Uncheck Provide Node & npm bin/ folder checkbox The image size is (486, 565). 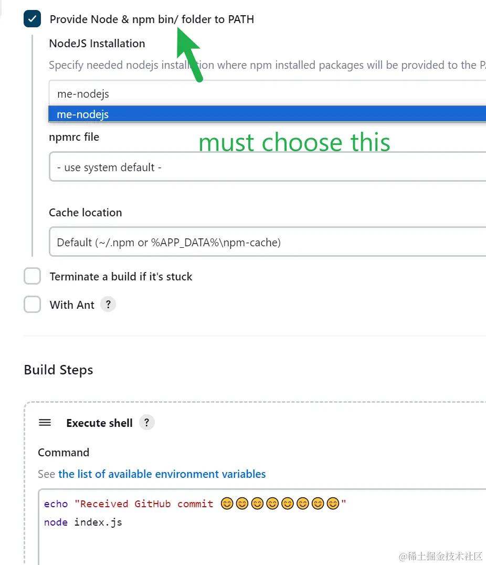[x=32, y=19]
